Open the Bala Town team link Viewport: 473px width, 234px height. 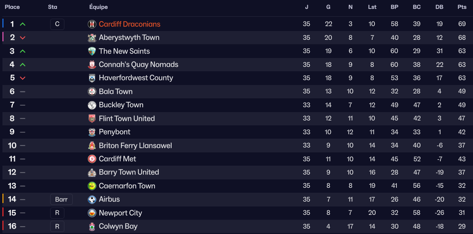click(x=116, y=91)
